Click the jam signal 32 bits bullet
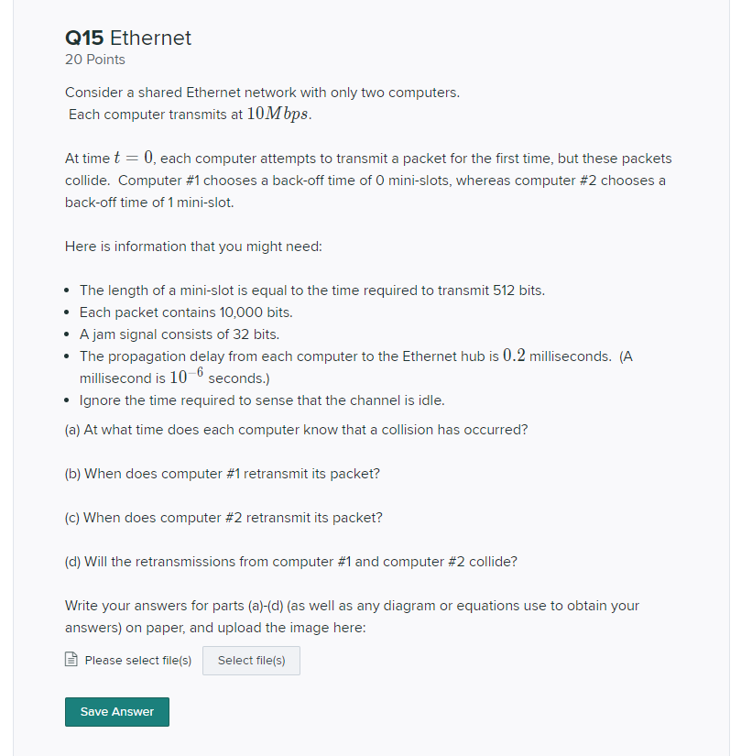The image size is (741, 756). (180, 334)
